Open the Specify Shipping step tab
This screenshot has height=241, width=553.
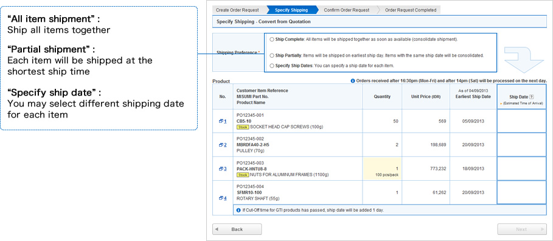(x=292, y=10)
